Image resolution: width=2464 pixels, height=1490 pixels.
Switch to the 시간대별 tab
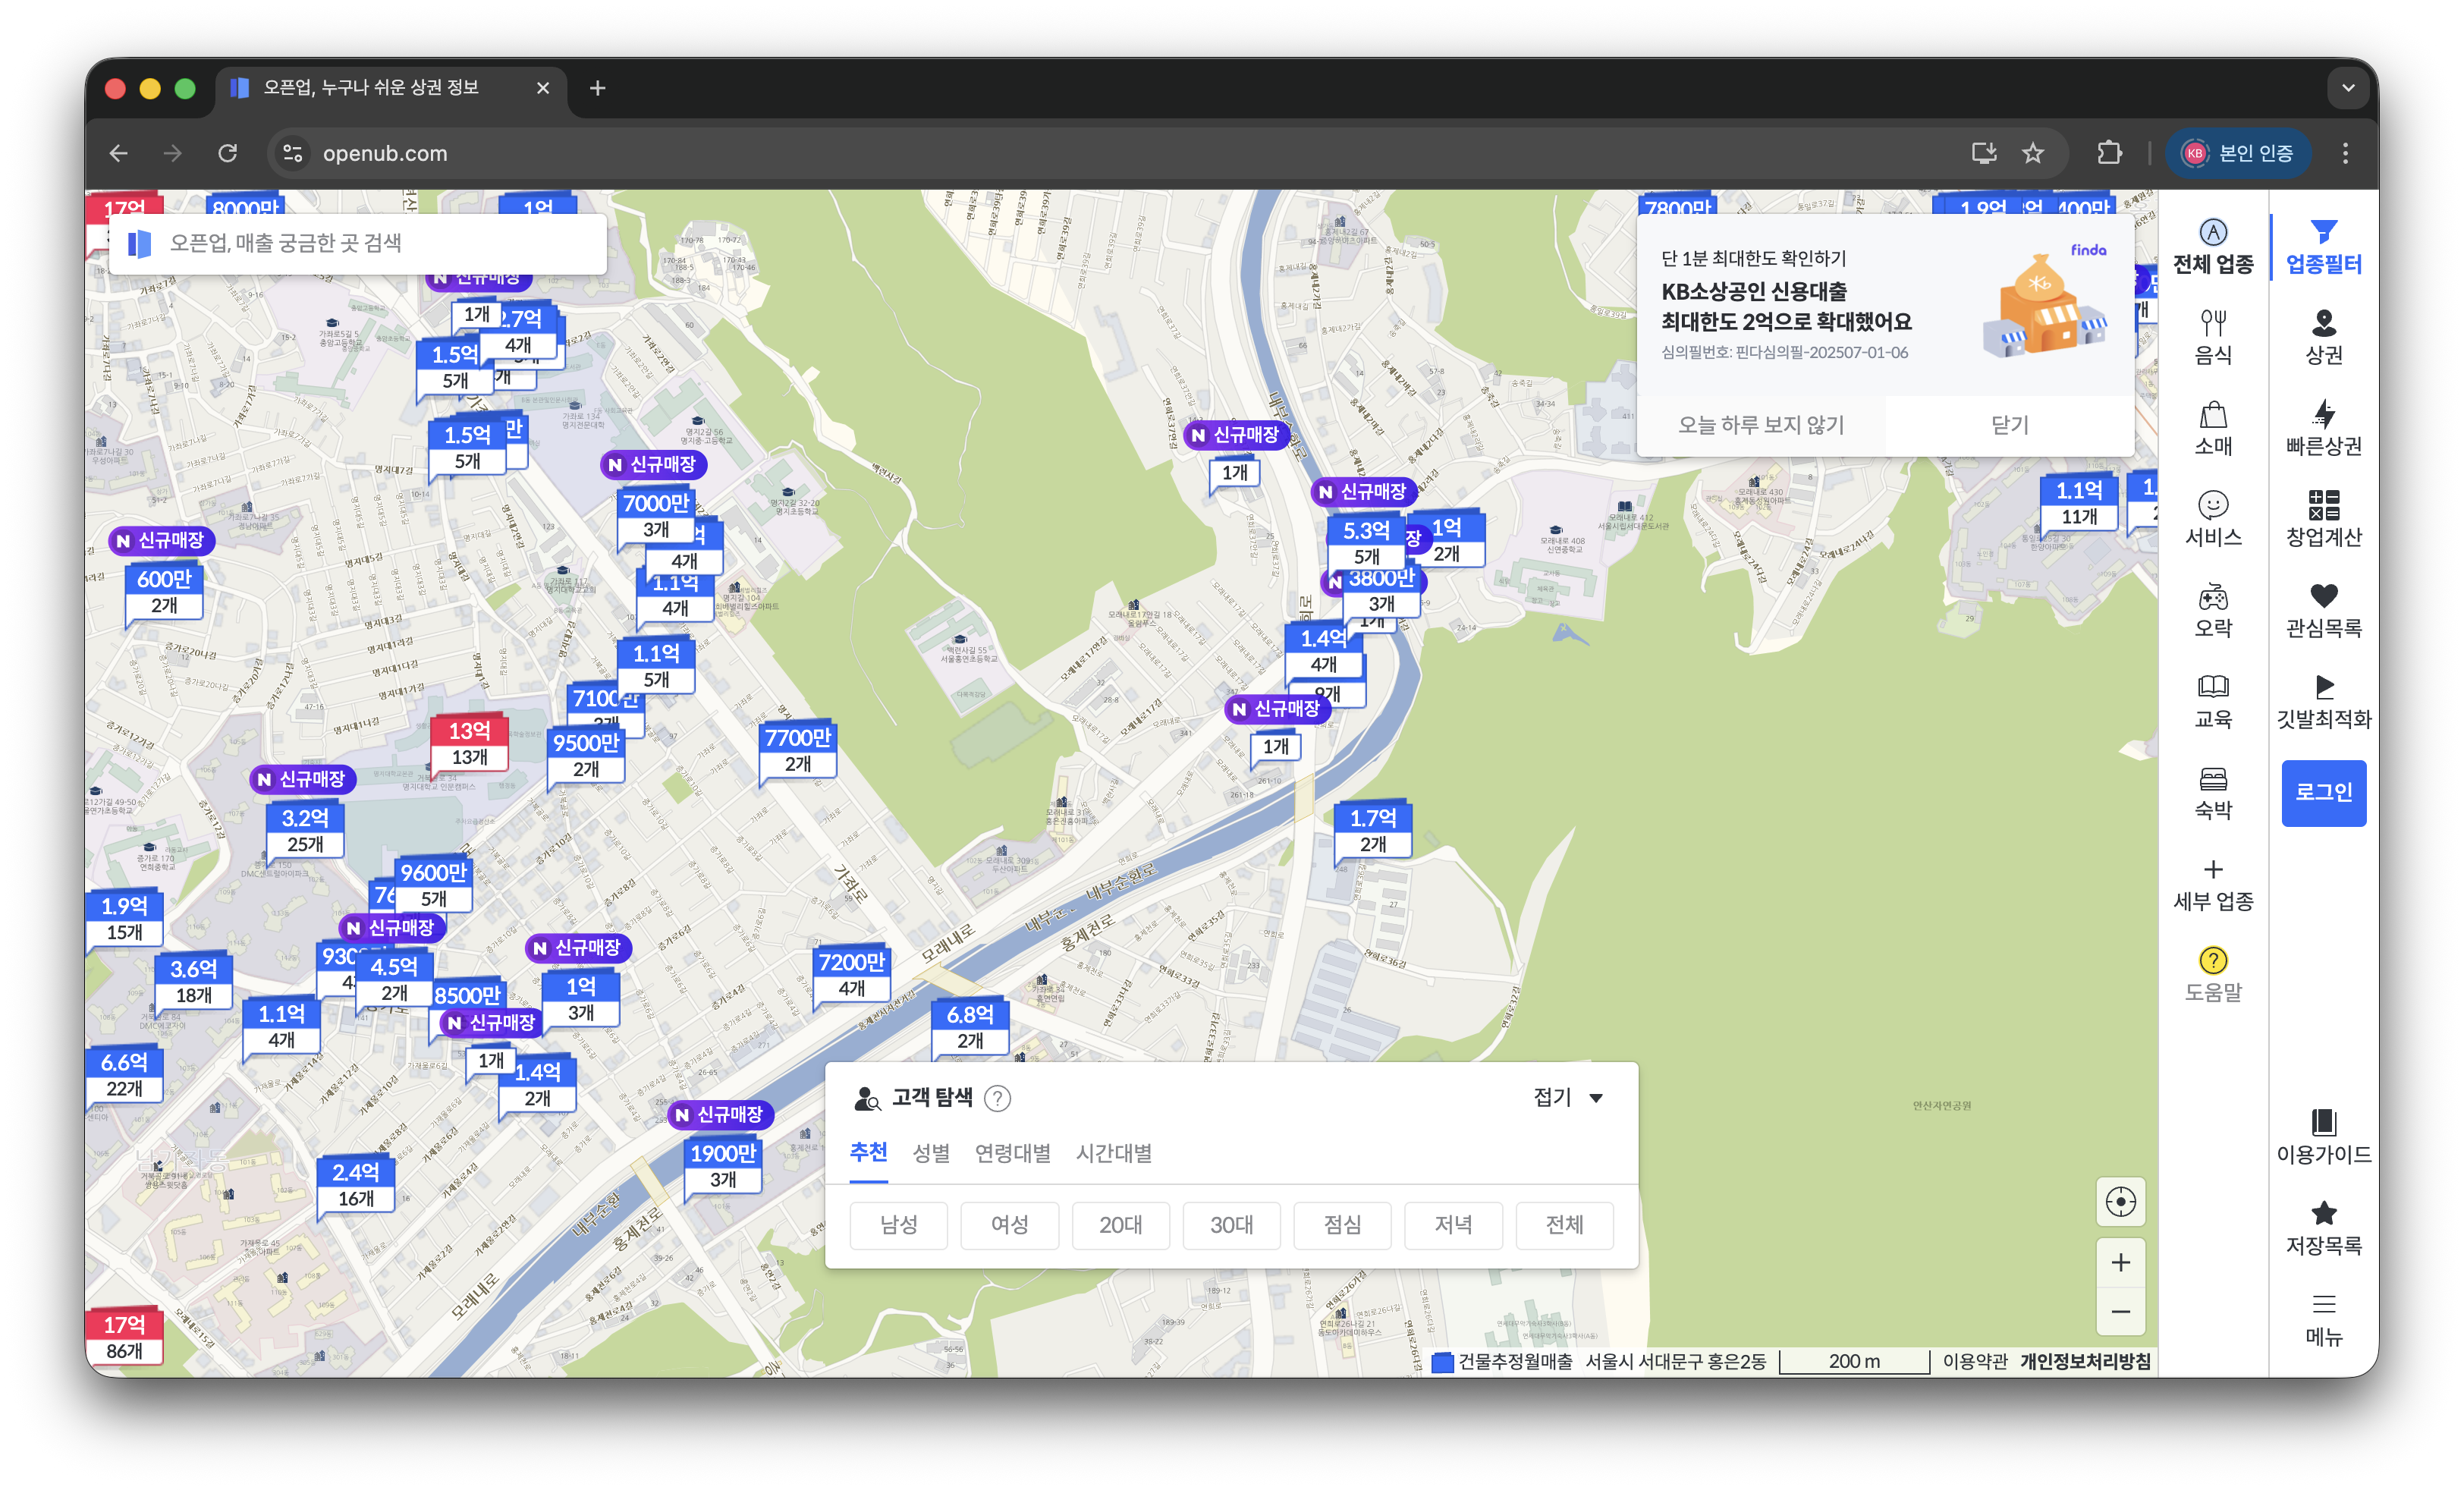point(1113,1153)
